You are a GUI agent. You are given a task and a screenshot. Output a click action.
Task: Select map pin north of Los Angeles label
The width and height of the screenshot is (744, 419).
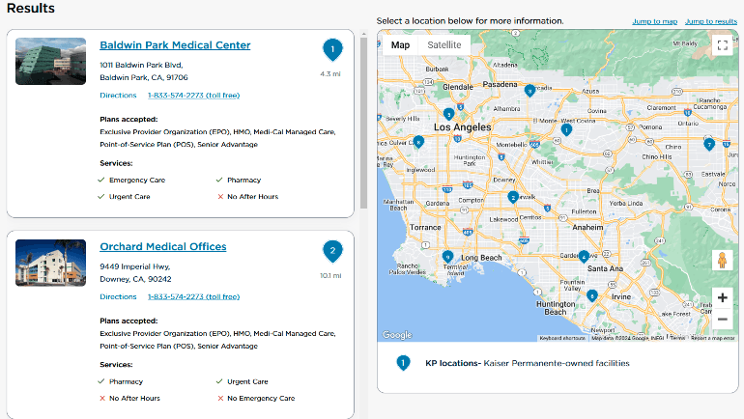point(448,114)
